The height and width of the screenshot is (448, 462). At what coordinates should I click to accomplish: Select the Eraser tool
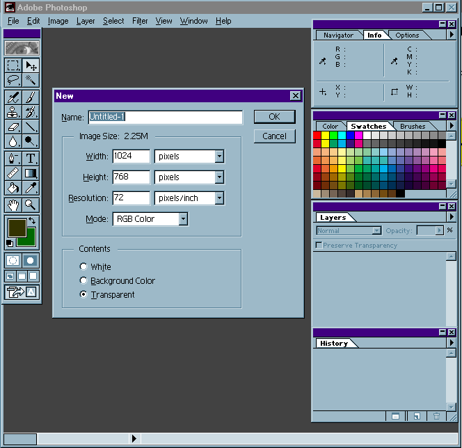pos(13,127)
